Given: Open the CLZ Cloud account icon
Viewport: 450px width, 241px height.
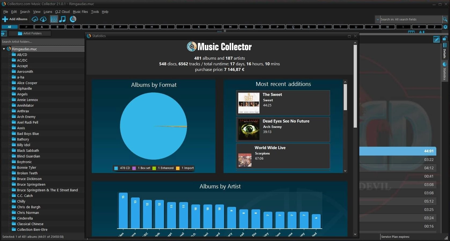Looking at the screenshot, I should click(43, 19).
